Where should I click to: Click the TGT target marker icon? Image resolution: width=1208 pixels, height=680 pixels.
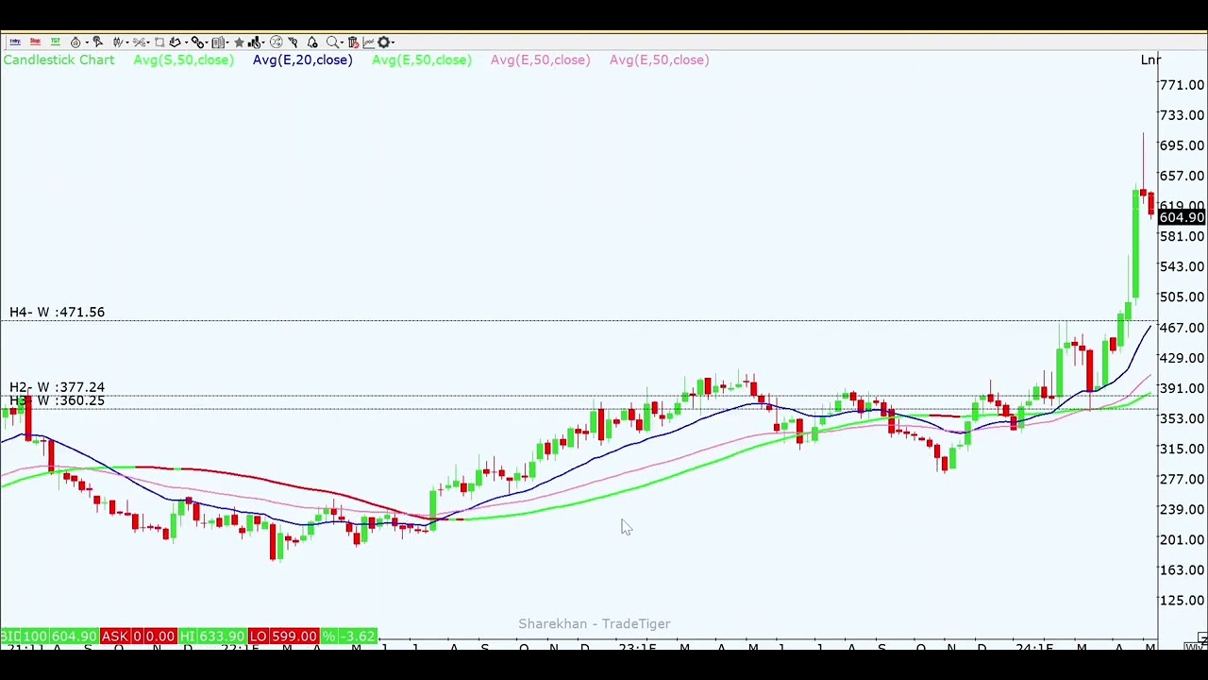tap(55, 42)
